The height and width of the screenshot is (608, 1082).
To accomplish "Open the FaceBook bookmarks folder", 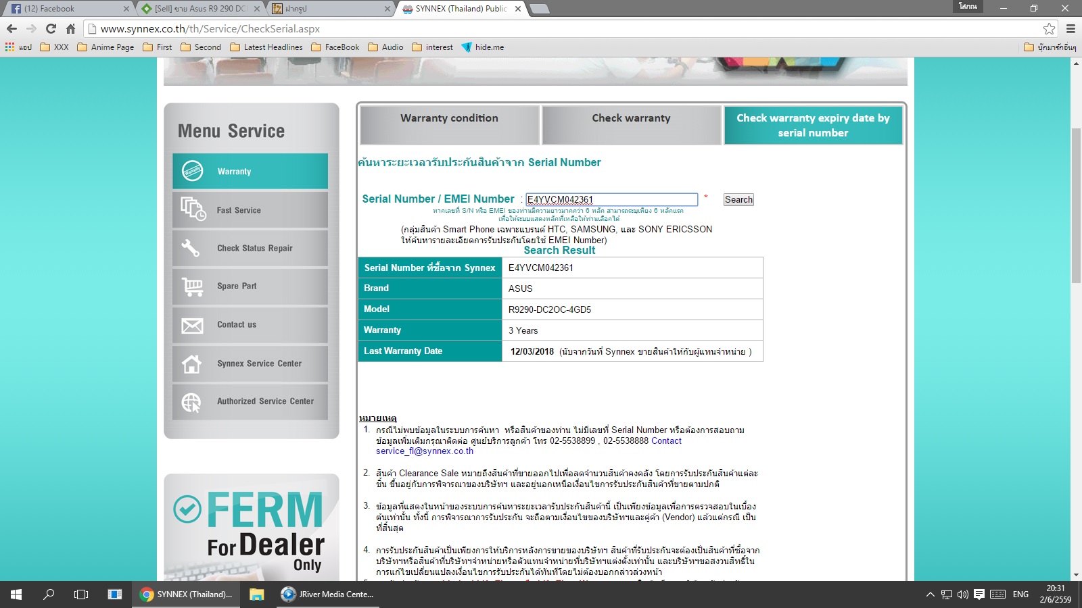I will pyautogui.click(x=335, y=47).
